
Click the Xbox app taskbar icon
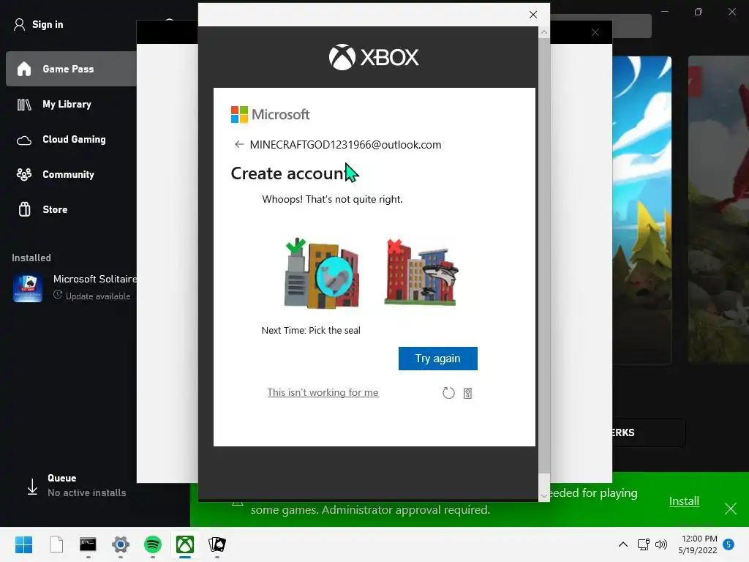(x=185, y=544)
